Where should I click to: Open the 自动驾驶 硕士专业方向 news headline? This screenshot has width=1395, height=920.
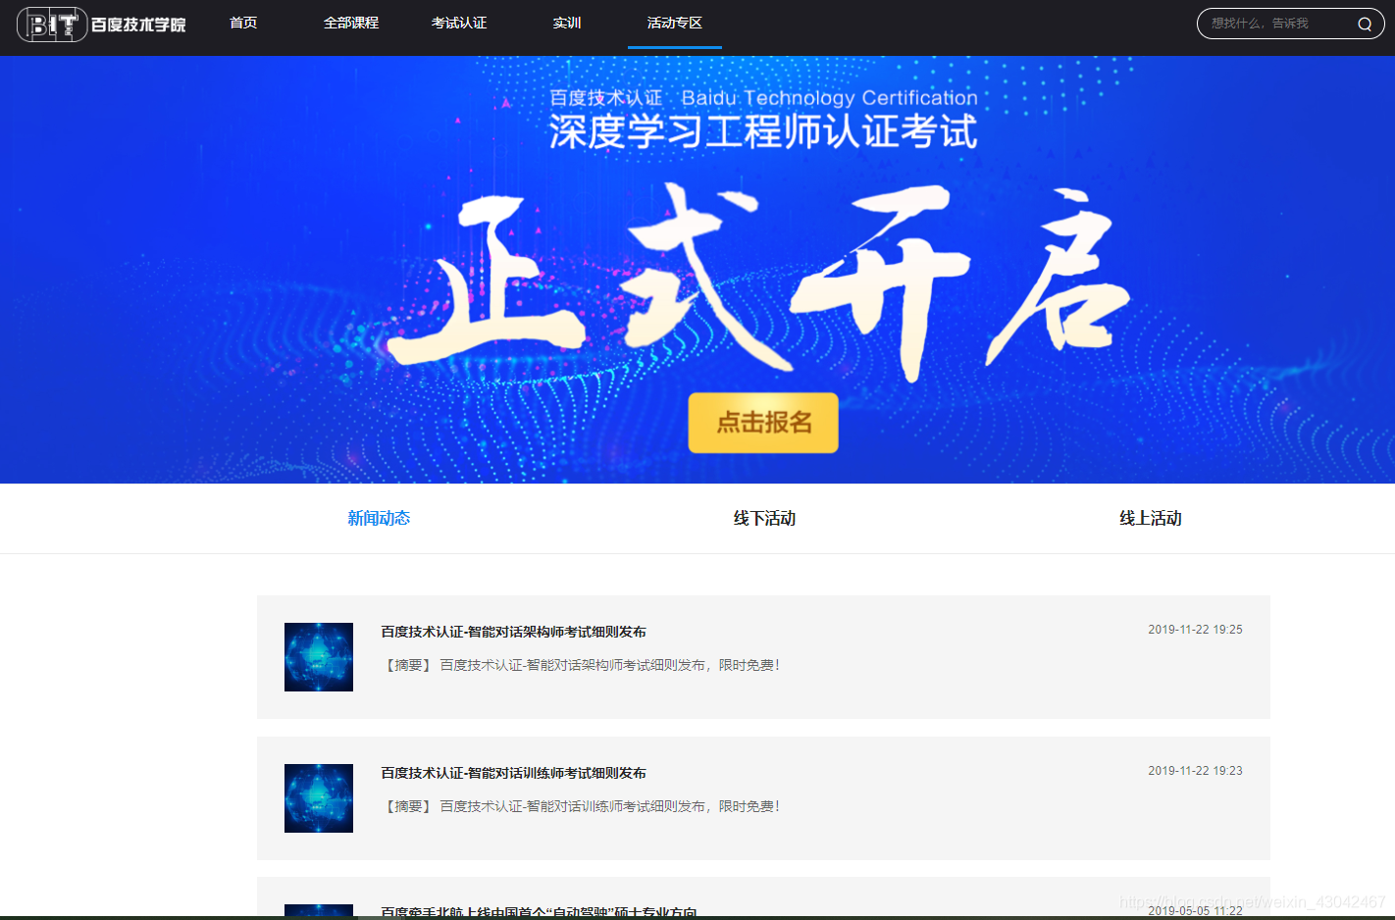pyautogui.click(x=539, y=912)
